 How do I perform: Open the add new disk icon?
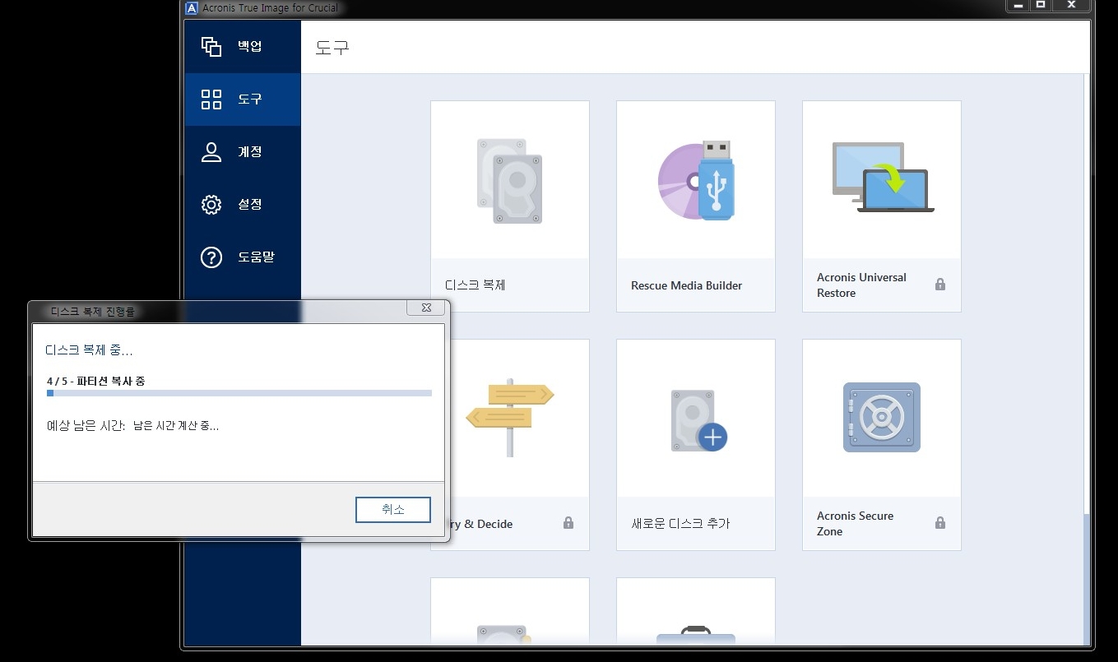[698, 420]
